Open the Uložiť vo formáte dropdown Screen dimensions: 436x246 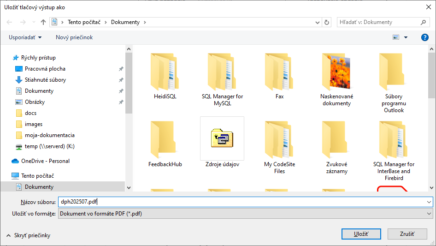pyautogui.click(x=245, y=214)
